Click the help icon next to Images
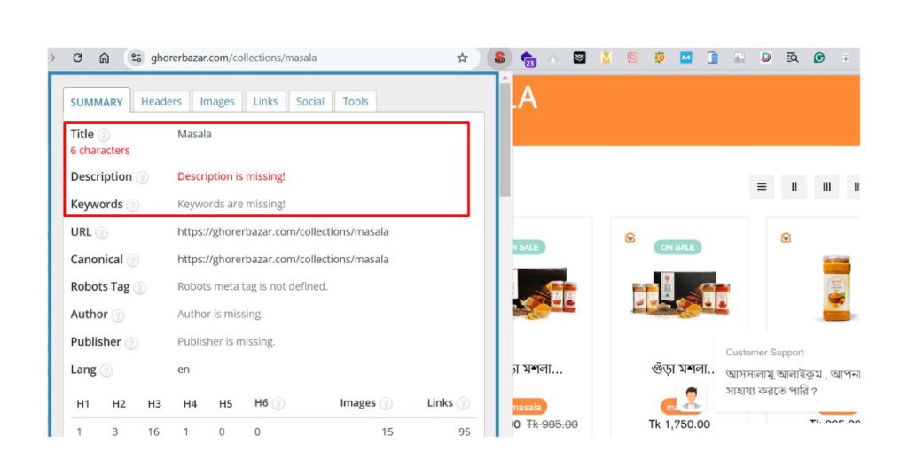 [386, 404]
